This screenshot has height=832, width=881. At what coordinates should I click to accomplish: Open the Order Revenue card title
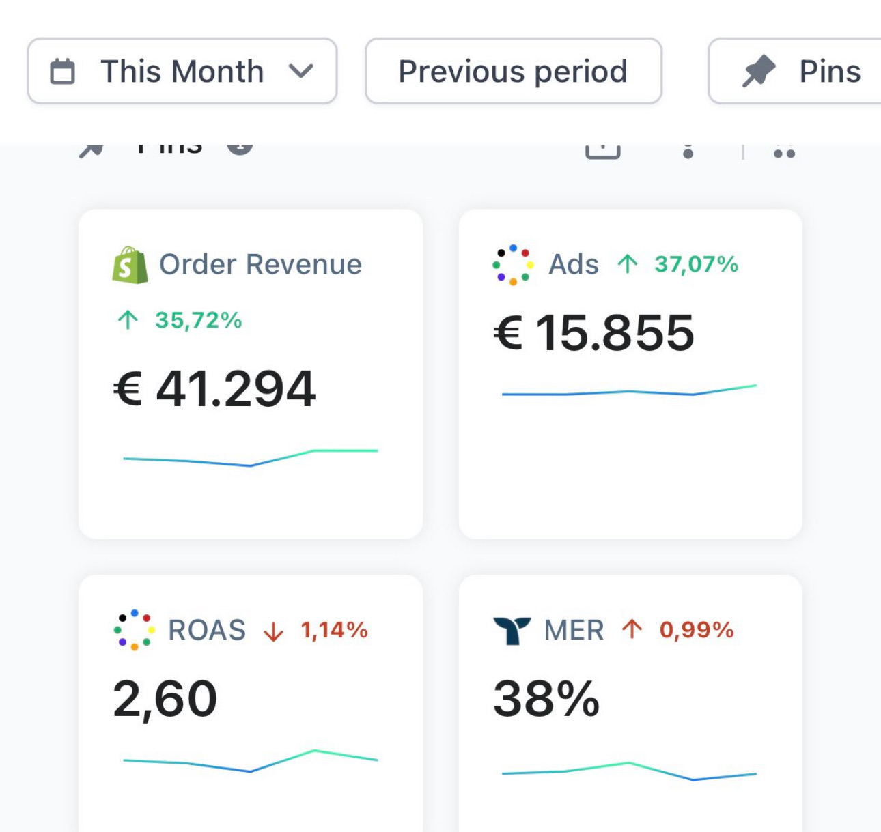(x=260, y=264)
